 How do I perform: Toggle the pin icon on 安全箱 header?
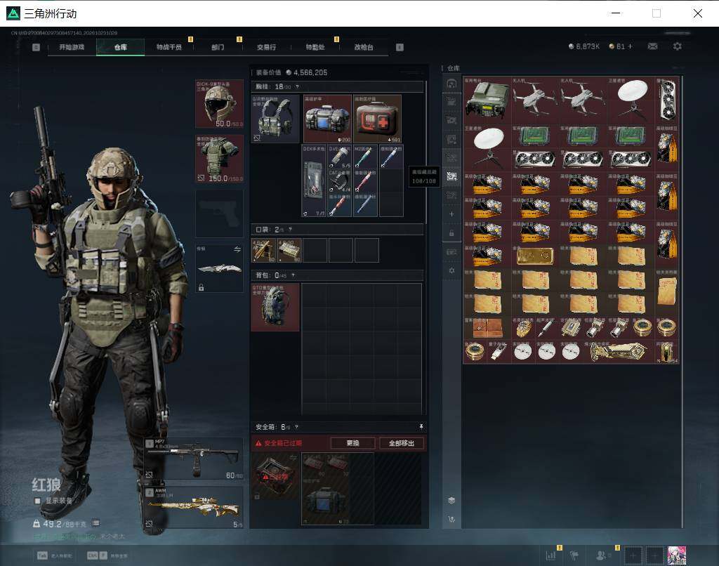click(421, 427)
